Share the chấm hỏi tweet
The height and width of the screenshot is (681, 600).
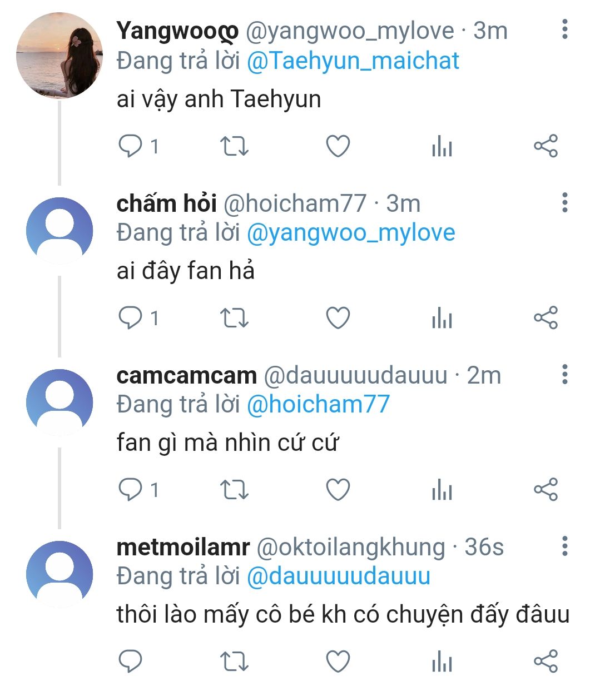pos(546,318)
